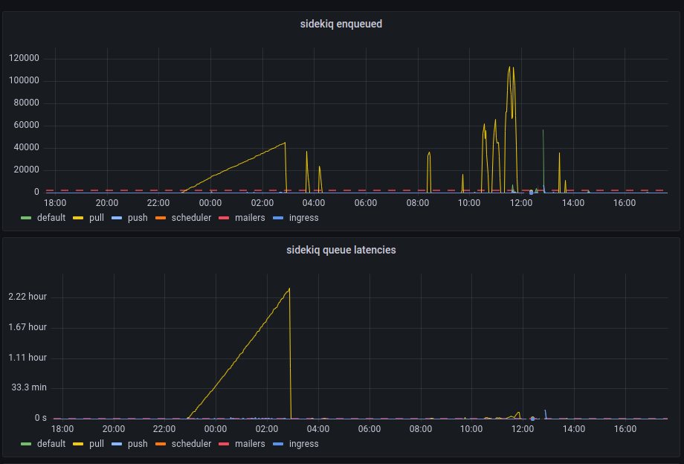Click scheduler label in enqueued legend
Viewport: 684px width, 464px height.
(x=191, y=218)
